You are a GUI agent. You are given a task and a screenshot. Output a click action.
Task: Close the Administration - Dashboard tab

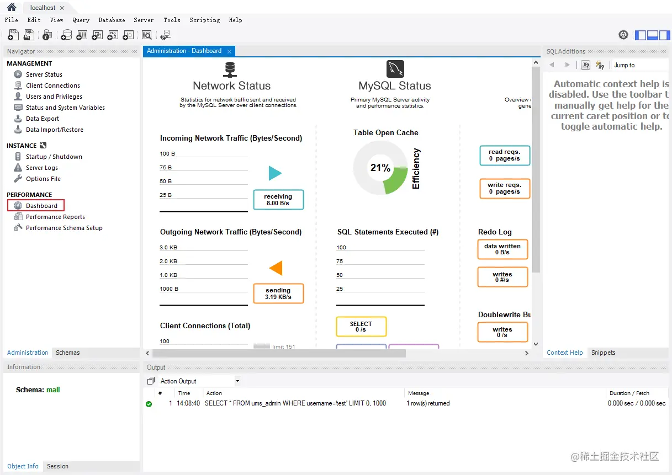coord(229,51)
